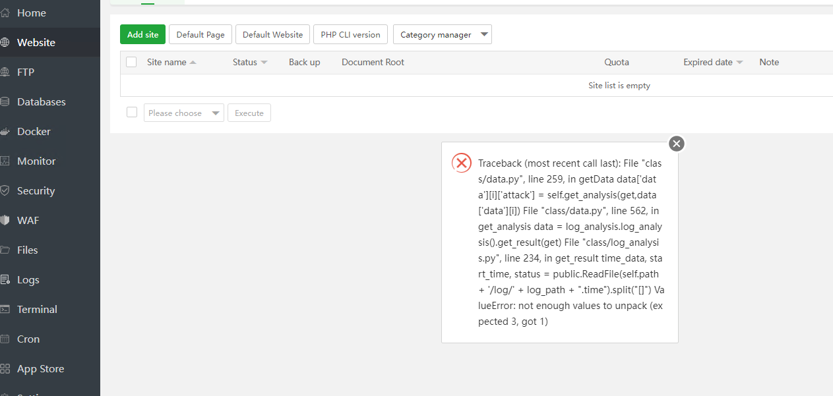
Task: Click the Cron calendar icon
Action: tap(5, 339)
